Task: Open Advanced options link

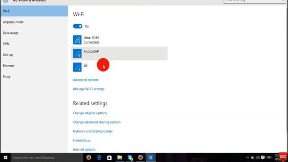Action: 85,80
